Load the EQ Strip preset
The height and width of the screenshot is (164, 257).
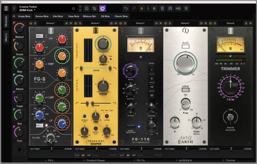pos(105,16)
